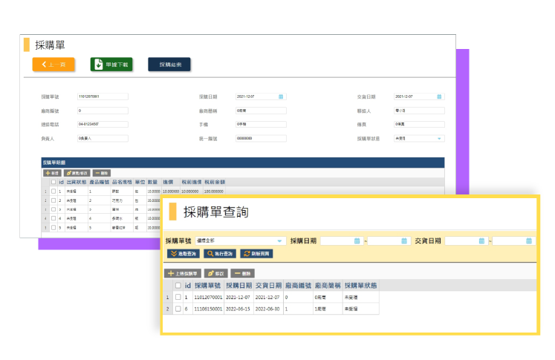
Task: Expand the 採購單狀態 dropdown
Action: coord(438,138)
